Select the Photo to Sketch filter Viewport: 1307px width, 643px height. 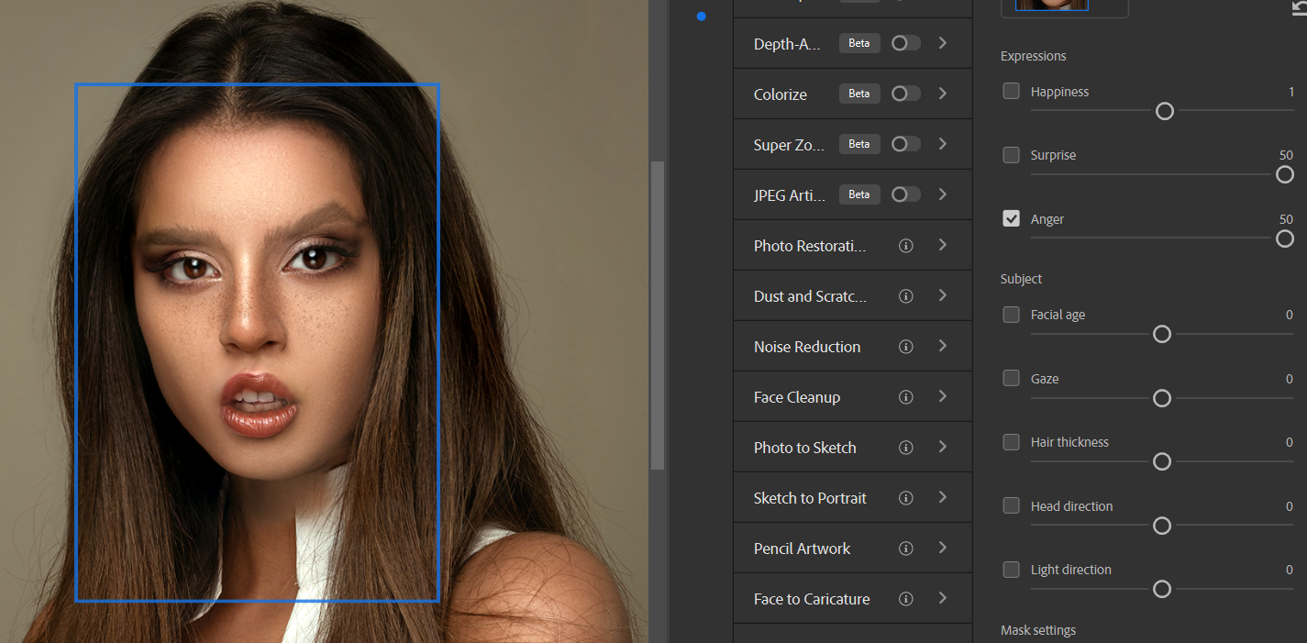(x=805, y=448)
